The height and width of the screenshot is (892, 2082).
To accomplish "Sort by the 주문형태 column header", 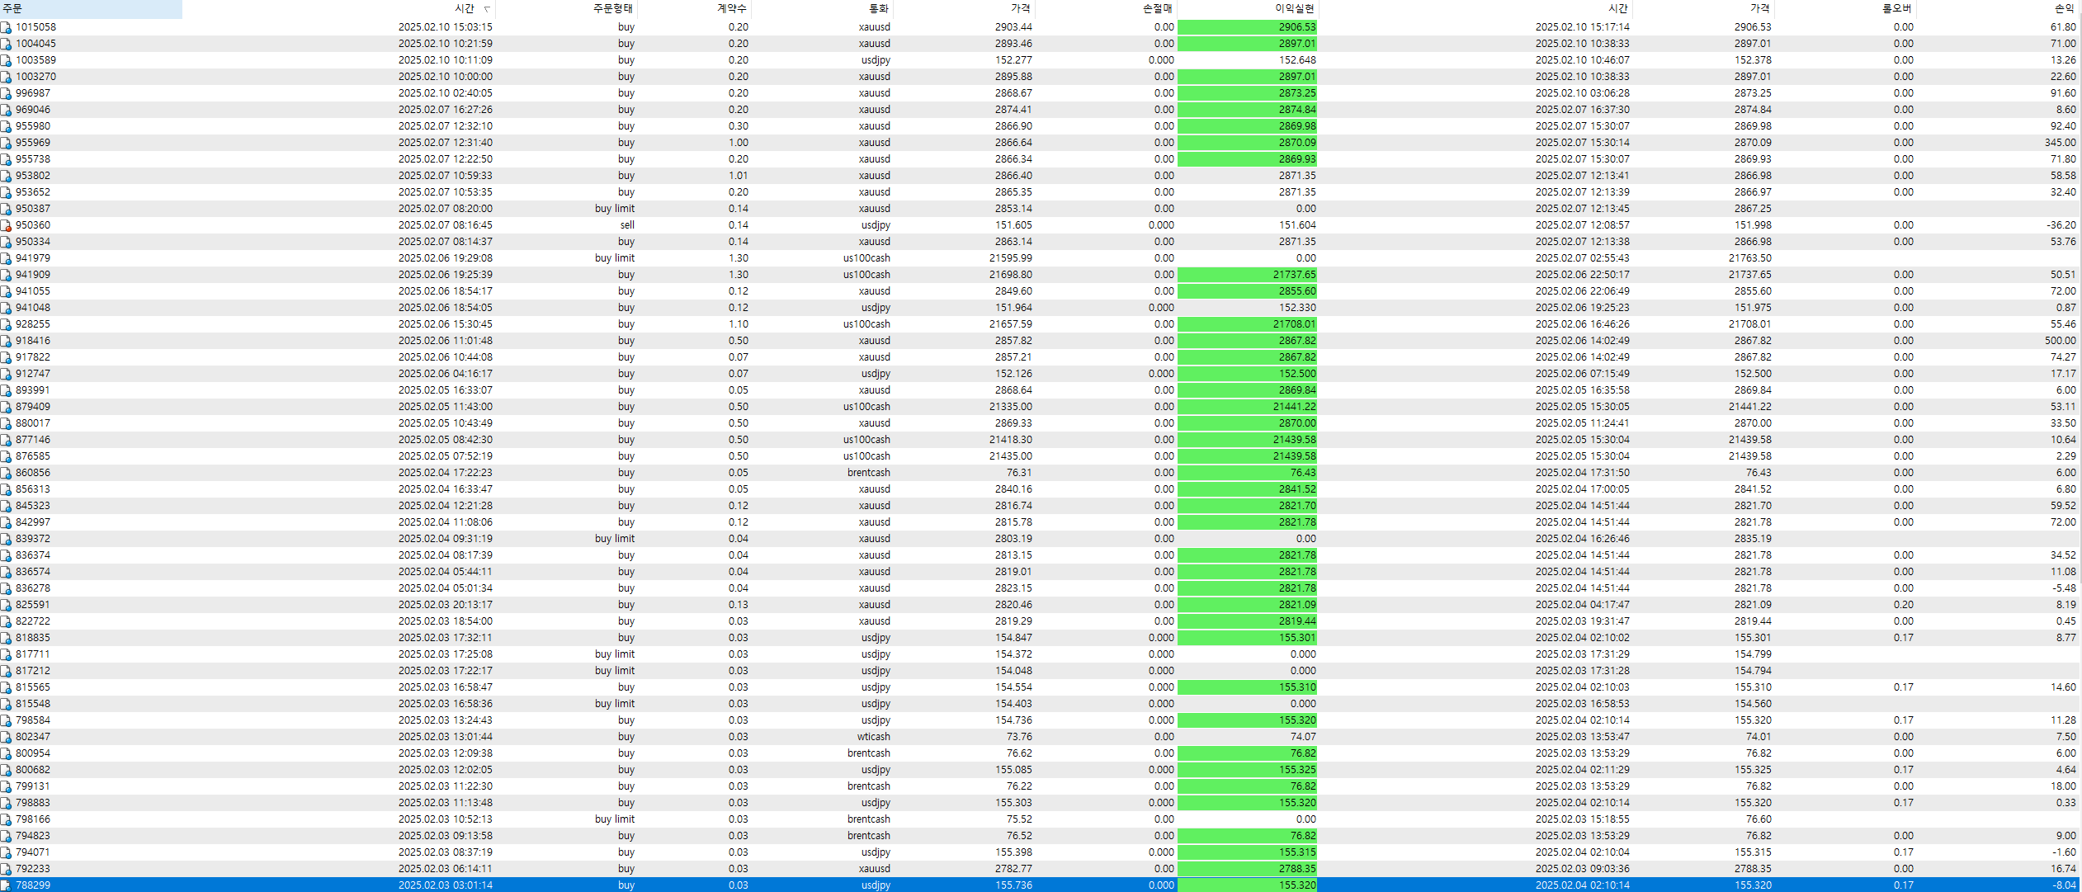I will [x=612, y=9].
